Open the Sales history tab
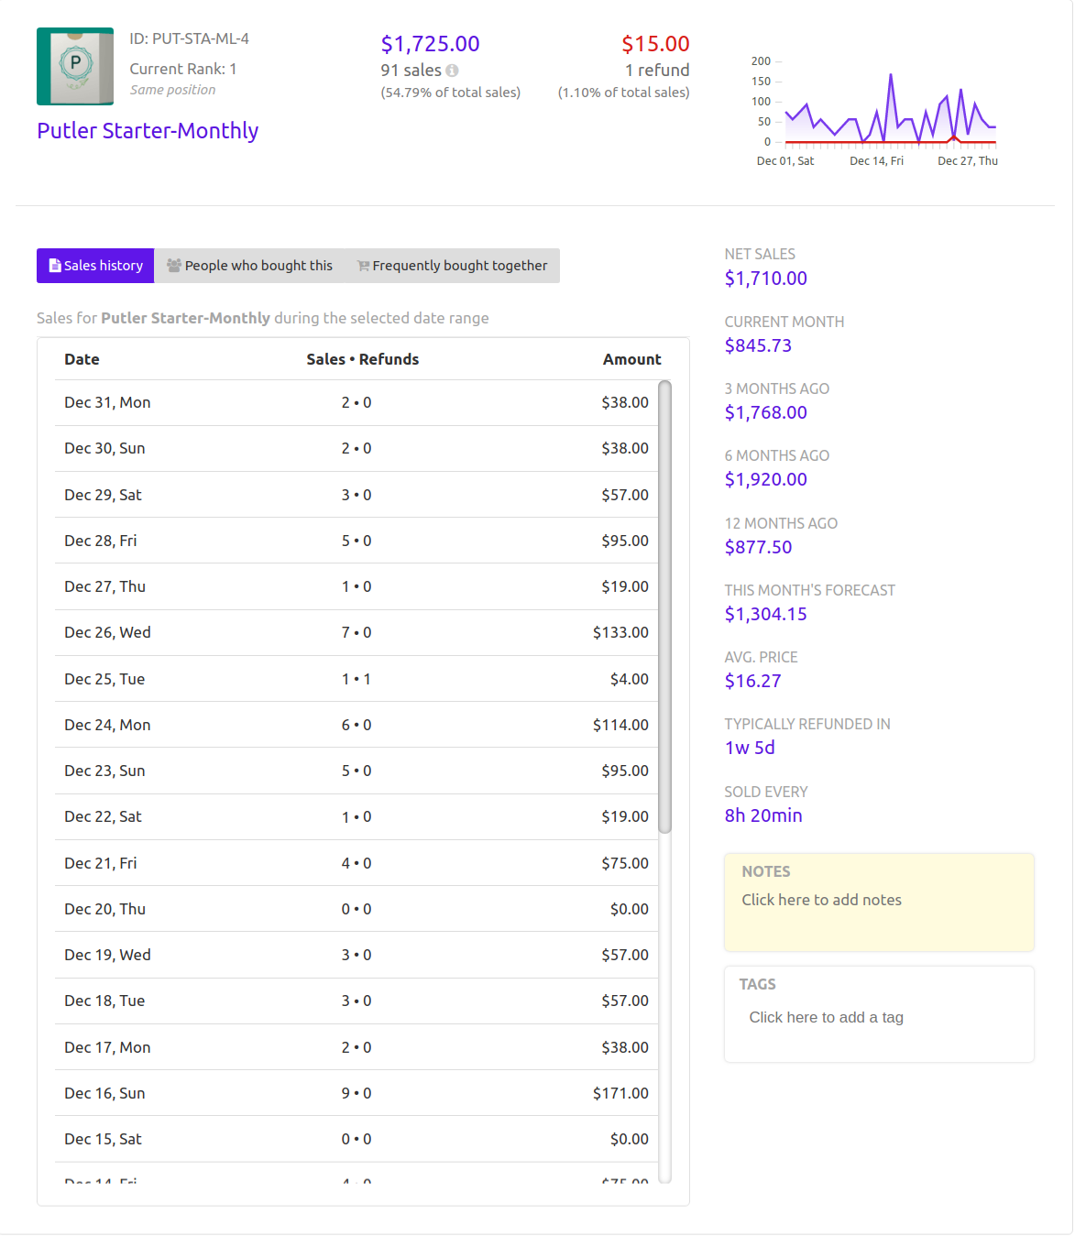Image resolution: width=1075 pixels, height=1236 pixels. (95, 266)
